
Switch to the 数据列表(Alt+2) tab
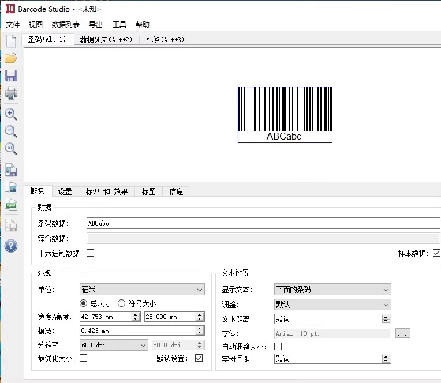pyautogui.click(x=106, y=40)
